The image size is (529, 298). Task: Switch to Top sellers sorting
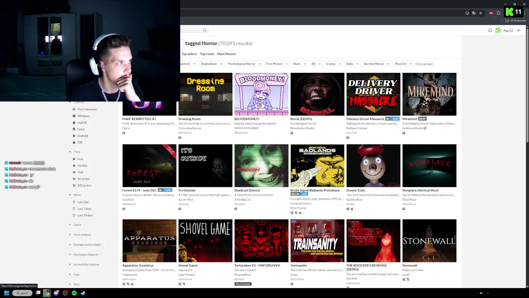point(189,54)
